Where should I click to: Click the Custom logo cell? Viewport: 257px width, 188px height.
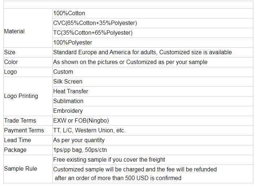(x=63, y=72)
